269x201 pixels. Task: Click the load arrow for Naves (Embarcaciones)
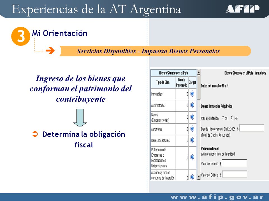pyautogui.click(x=192, y=117)
